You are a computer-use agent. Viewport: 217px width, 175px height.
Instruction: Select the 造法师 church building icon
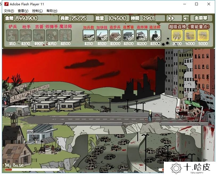click(x=155, y=35)
